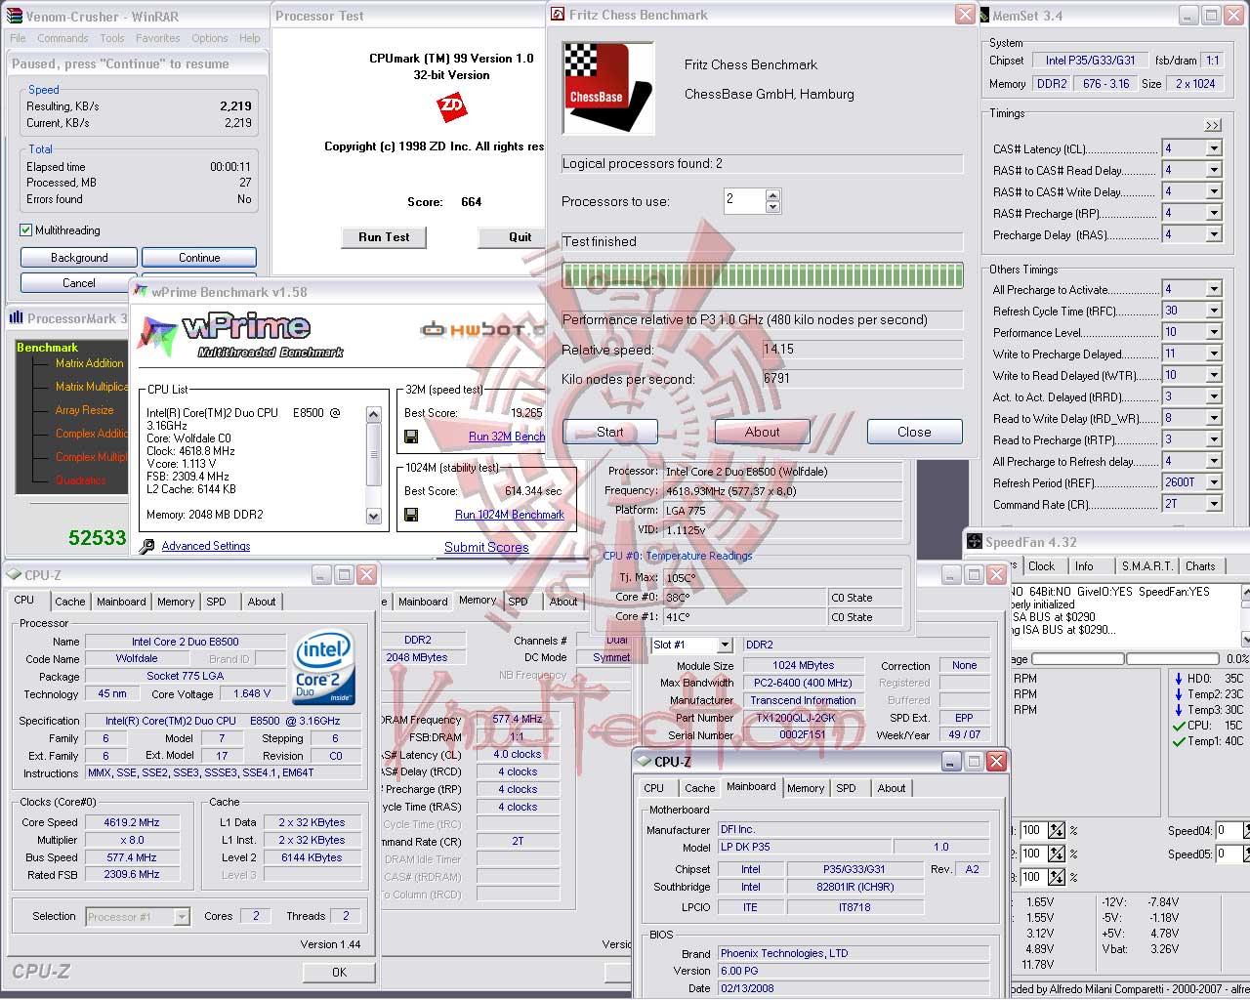The width and height of the screenshot is (1250, 1000).
Task: Click the WinRAR title bar icon
Action: (x=15, y=16)
